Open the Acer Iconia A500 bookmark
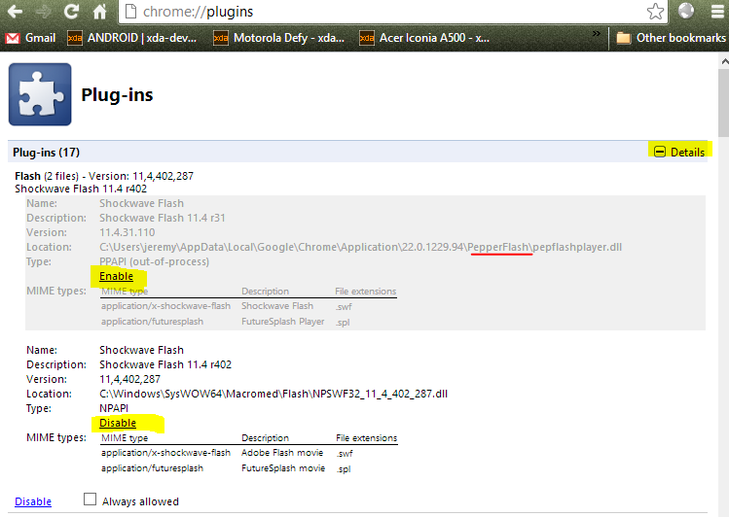 pos(424,38)
